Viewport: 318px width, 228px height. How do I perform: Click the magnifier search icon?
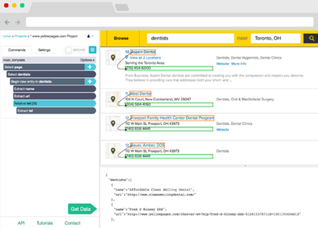(x=311, y=38)
